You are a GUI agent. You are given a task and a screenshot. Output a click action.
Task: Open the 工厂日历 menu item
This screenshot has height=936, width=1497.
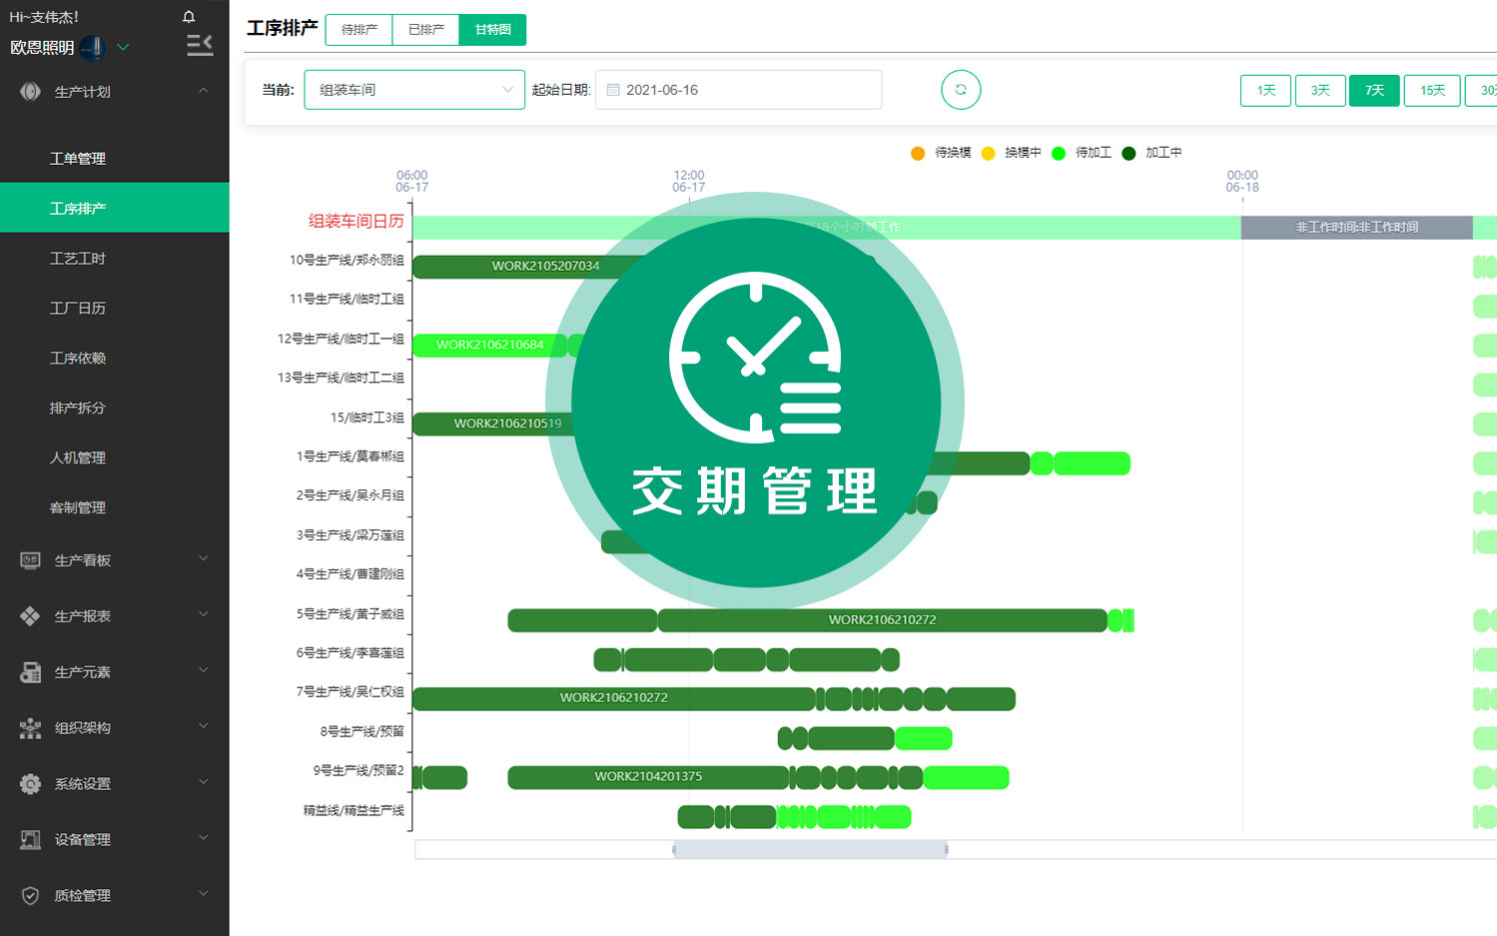tap(77, 308)
